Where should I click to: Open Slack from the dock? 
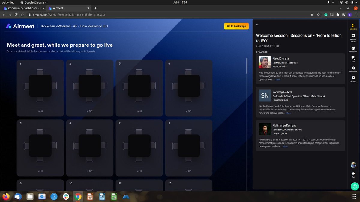click(x=66, y=196)
